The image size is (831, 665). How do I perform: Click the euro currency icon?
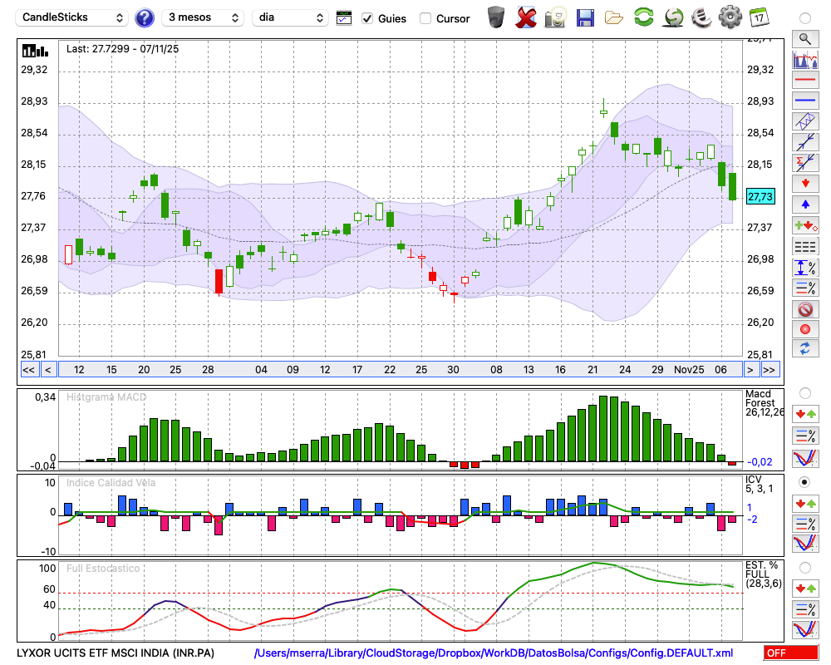(x=702, y=17)
